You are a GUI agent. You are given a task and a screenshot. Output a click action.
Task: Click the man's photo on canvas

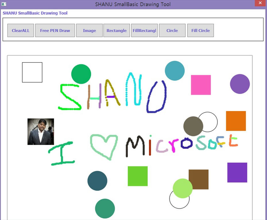coord(41,132)
